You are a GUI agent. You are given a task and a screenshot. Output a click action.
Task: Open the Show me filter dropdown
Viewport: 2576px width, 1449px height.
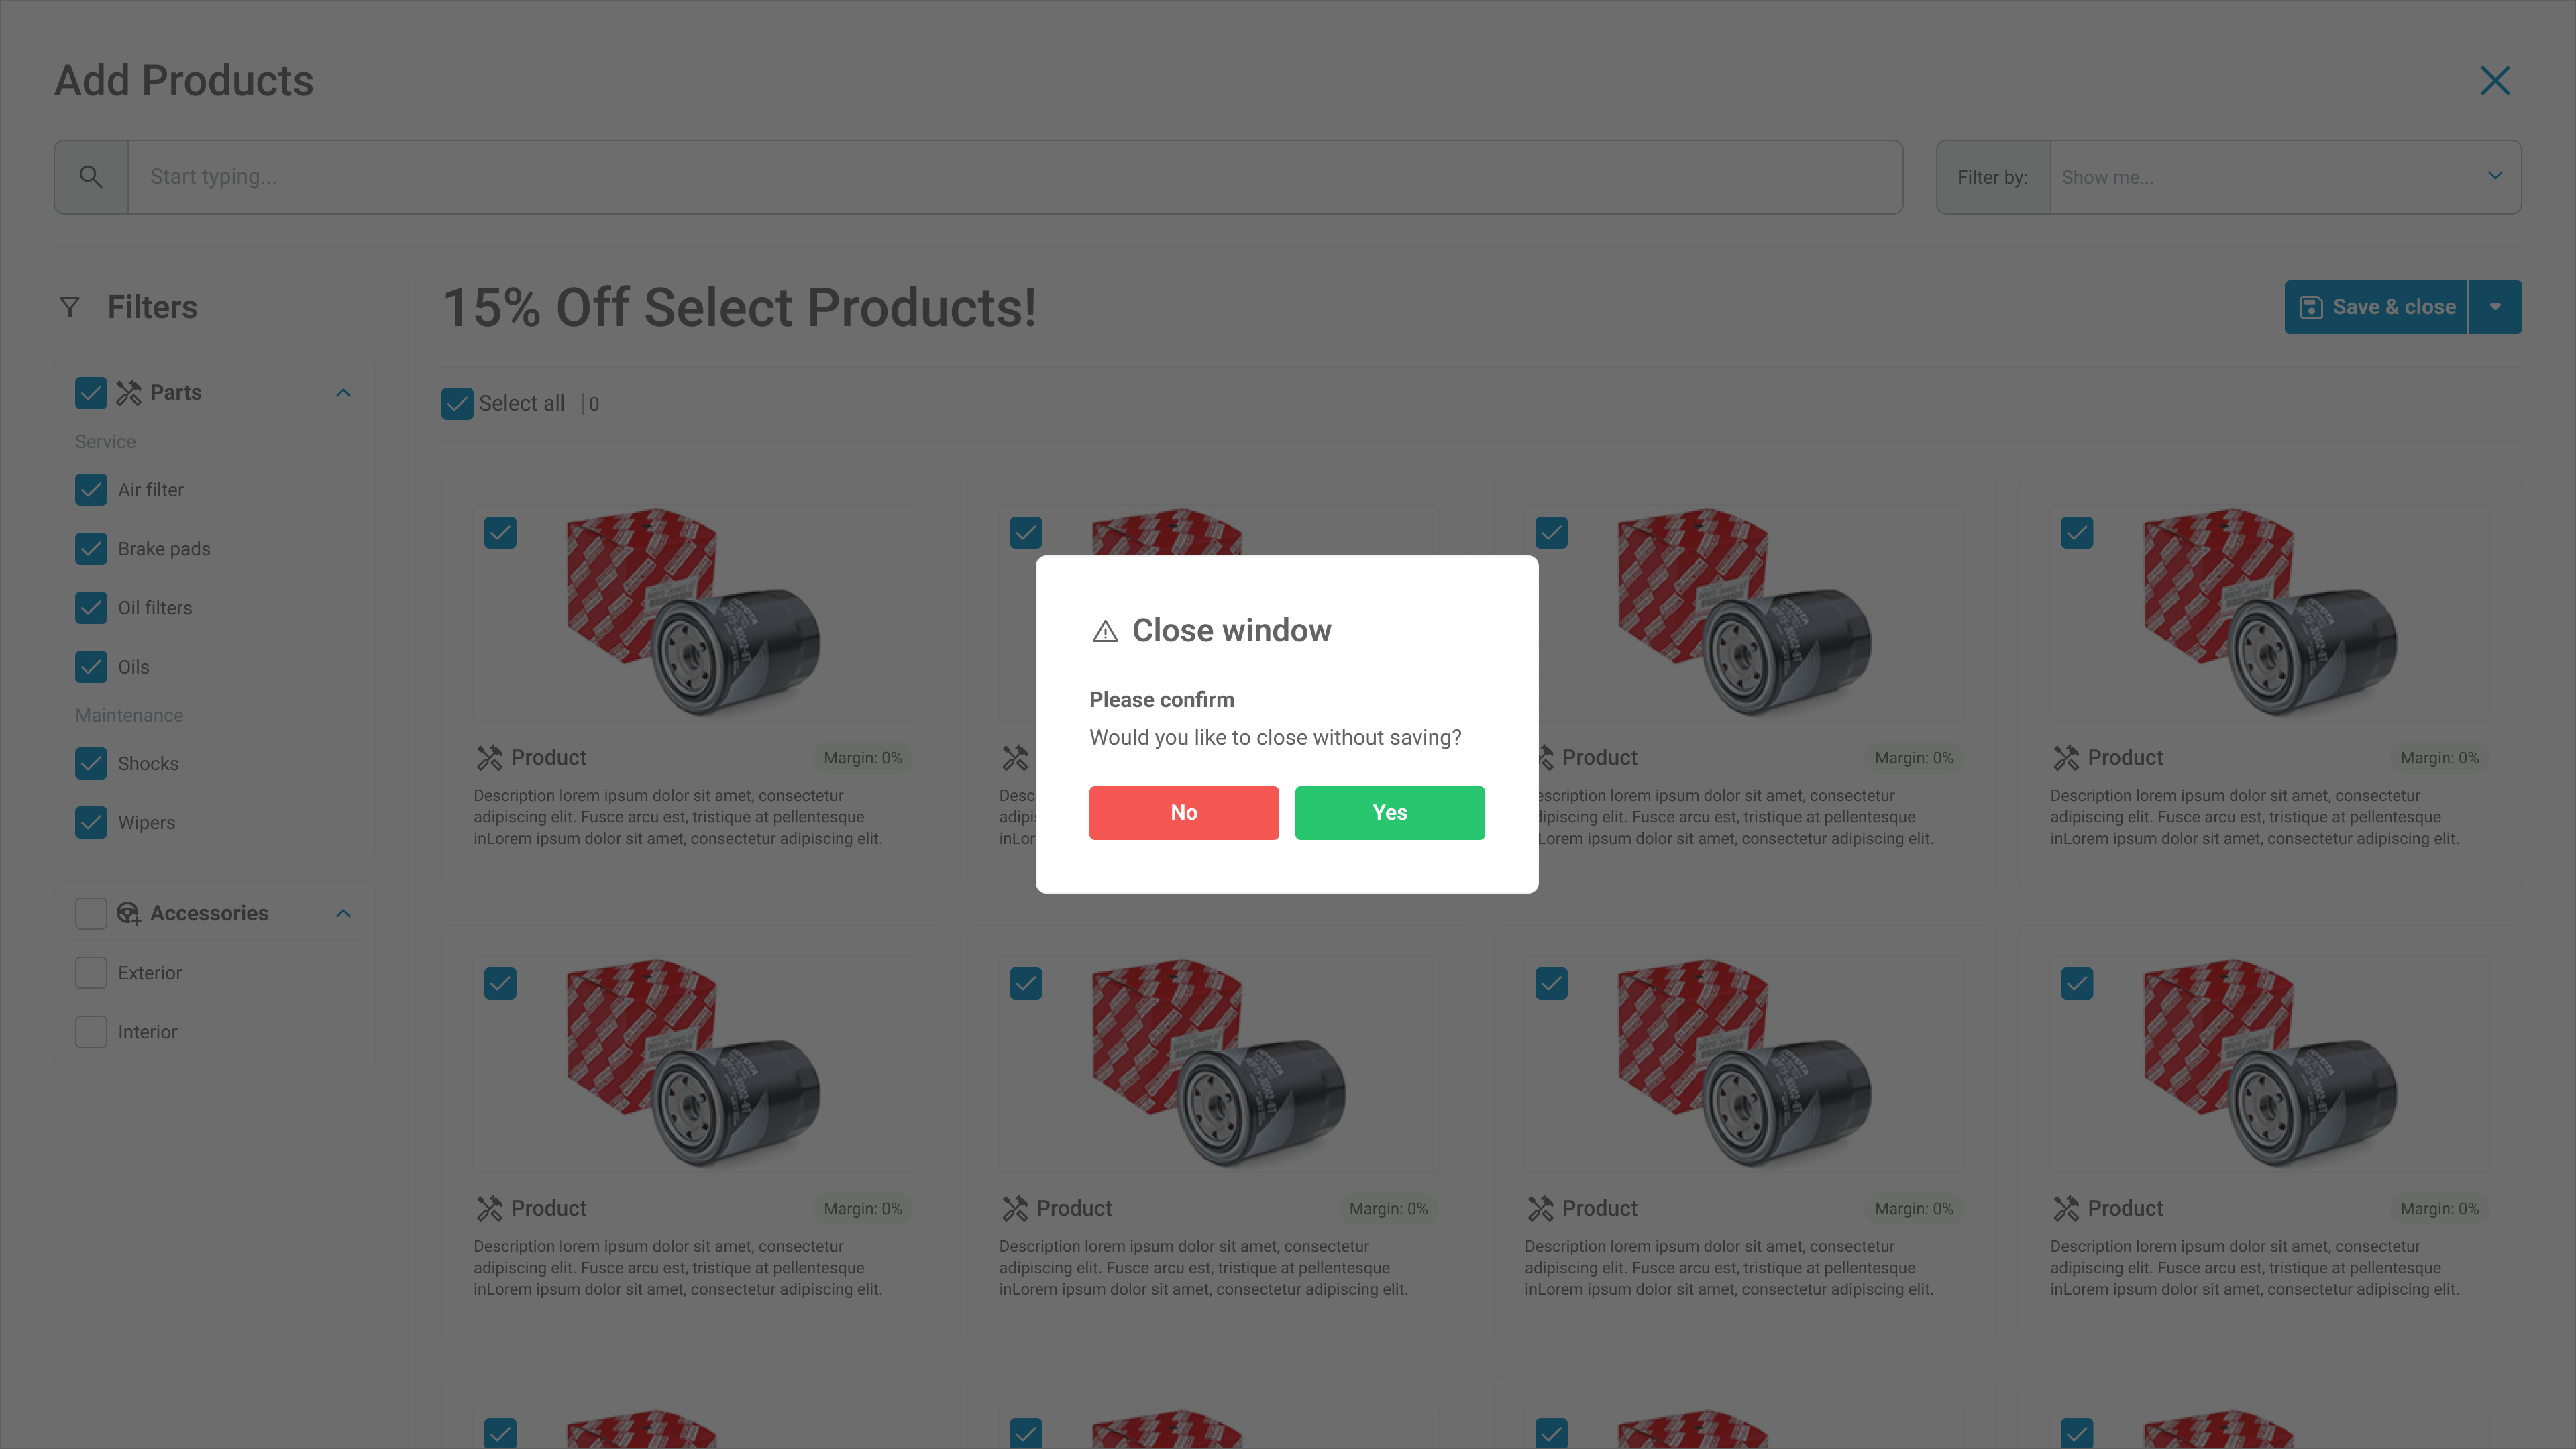coord(2284,177)
